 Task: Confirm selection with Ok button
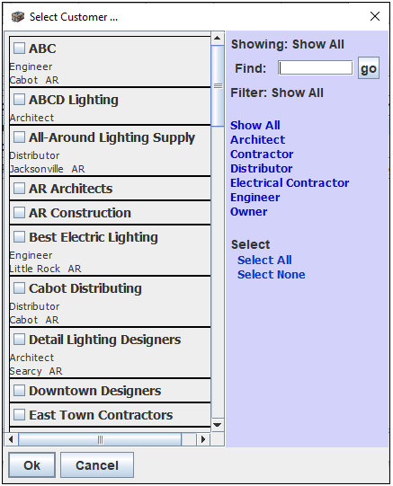(32, 465)
